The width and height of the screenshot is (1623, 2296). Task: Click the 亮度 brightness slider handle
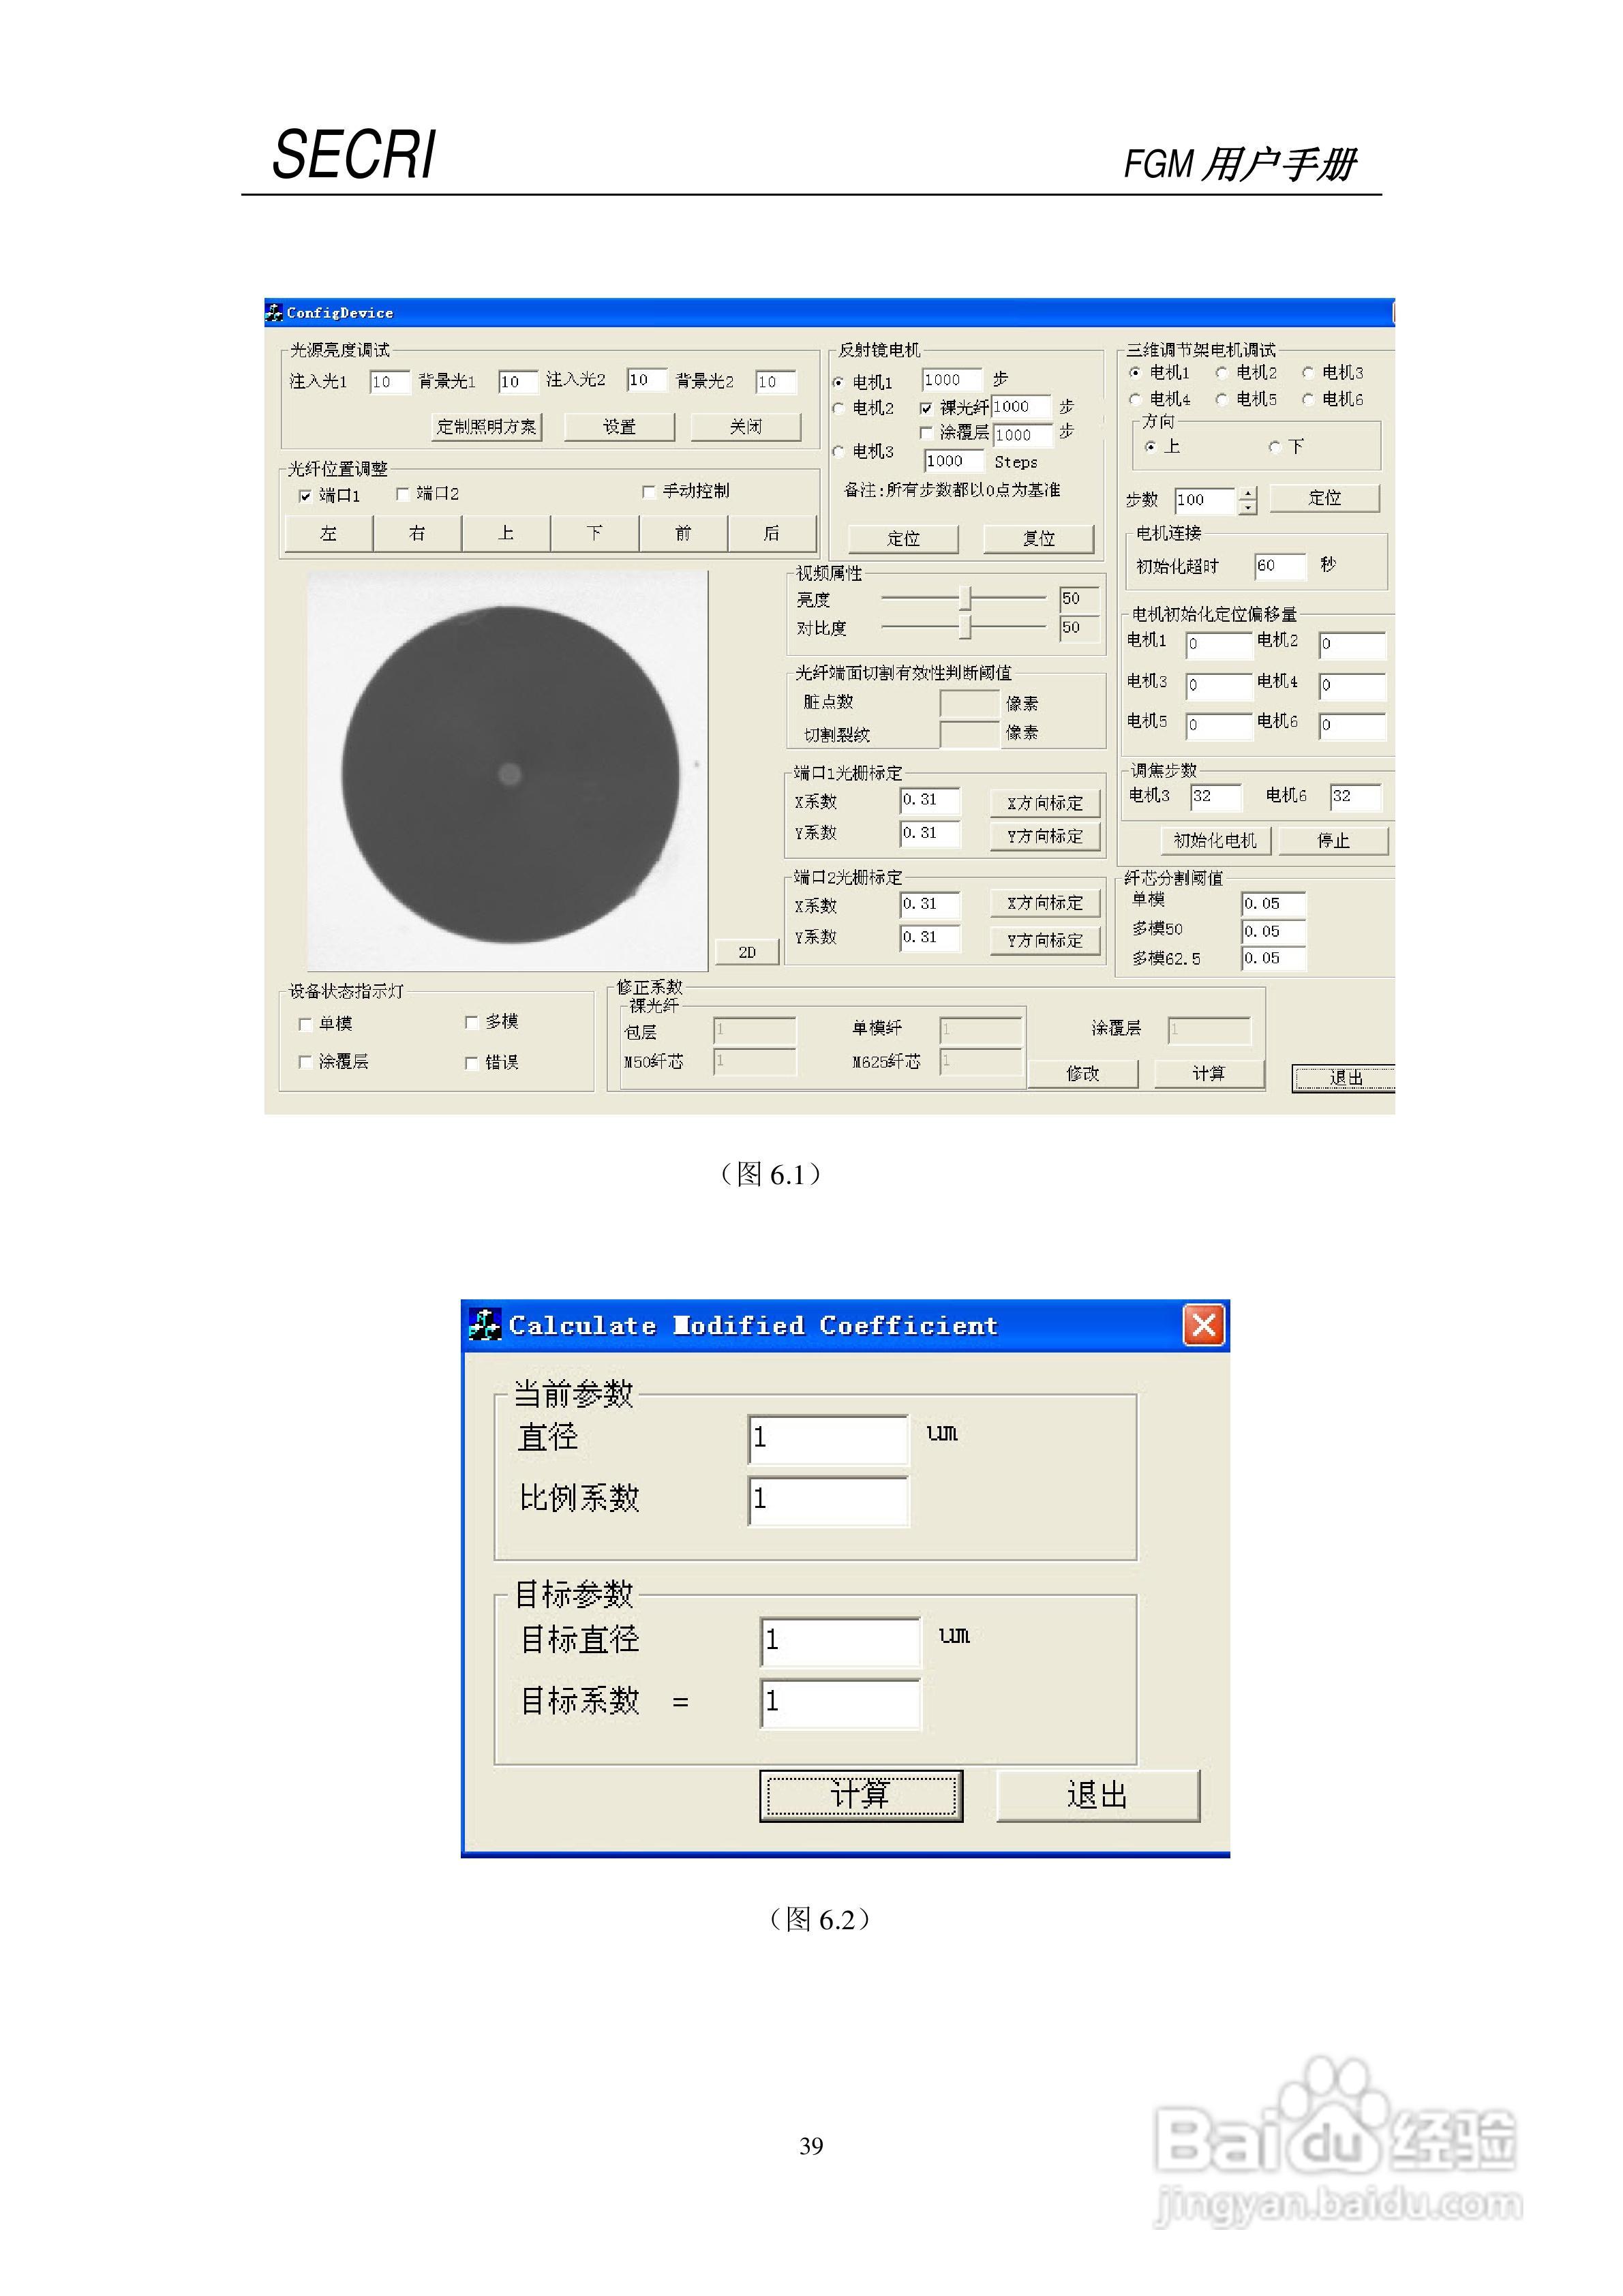pyautogui.click(x=965, y=599)
